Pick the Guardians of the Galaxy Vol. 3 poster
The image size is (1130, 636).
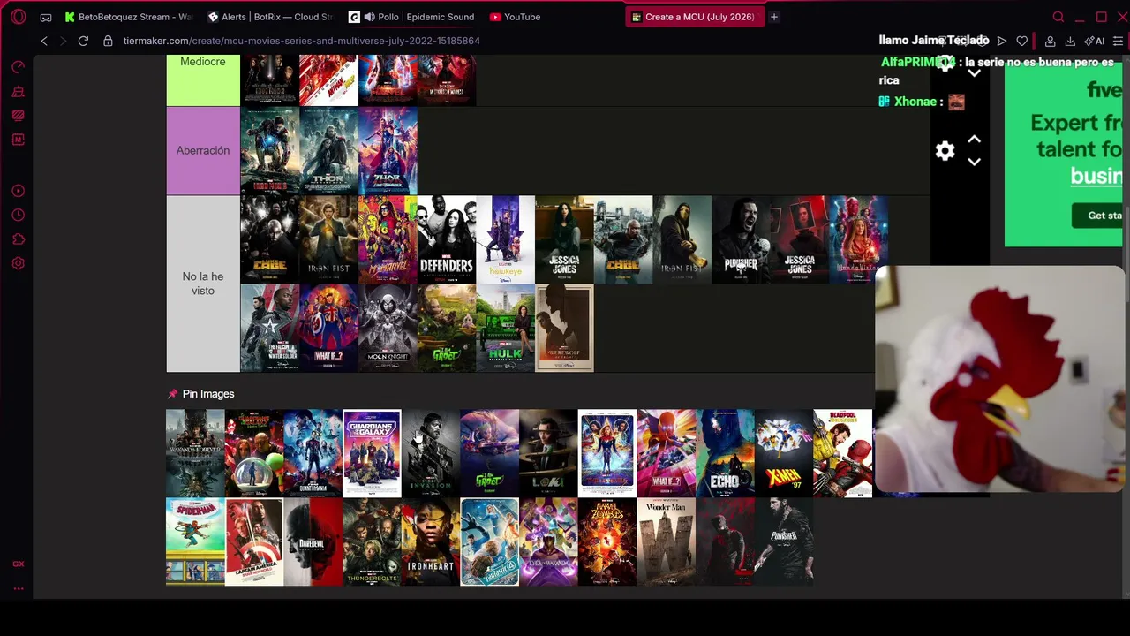[x=372, y=453]
